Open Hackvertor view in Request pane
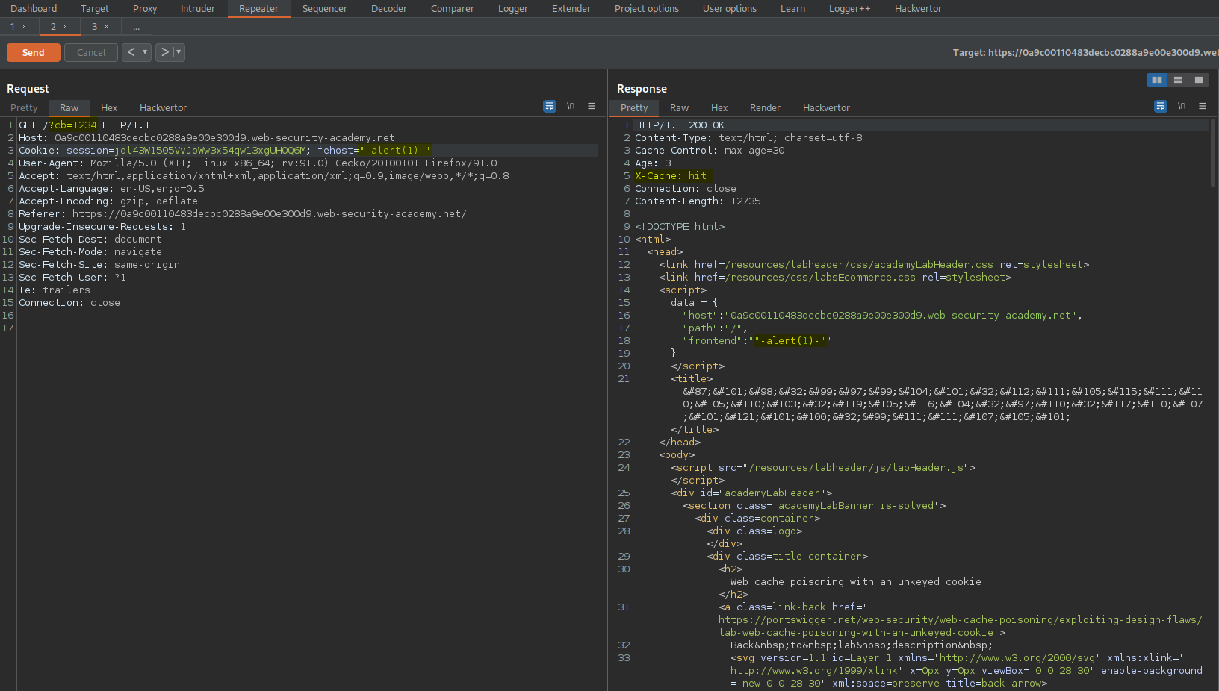This screenshot has height=691, width=1219. click(163, 108)
